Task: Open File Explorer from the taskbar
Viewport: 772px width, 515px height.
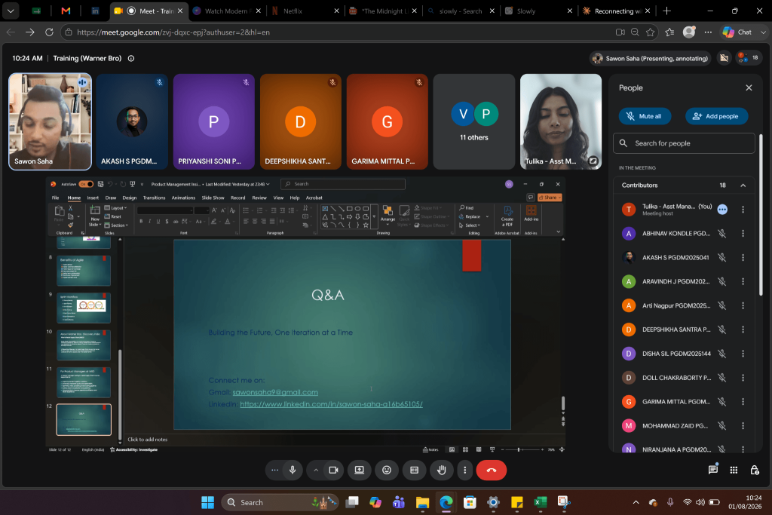Action: [422, 502]
